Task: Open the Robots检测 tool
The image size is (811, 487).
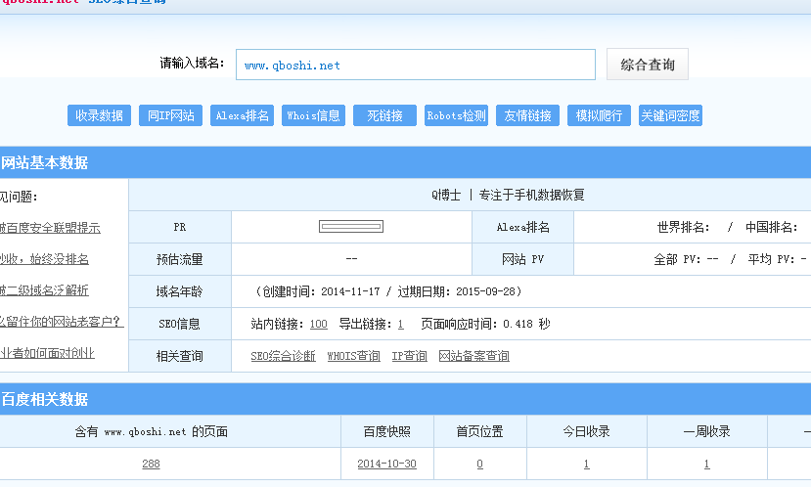Action: pos(456,115)
